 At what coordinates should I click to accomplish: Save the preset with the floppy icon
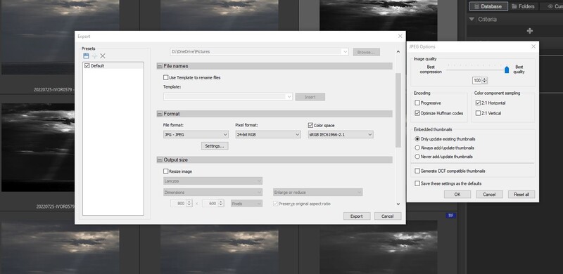[x=86, y=56]
